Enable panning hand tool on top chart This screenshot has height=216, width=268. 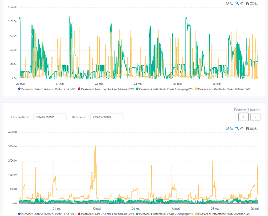tap(242, 3)
